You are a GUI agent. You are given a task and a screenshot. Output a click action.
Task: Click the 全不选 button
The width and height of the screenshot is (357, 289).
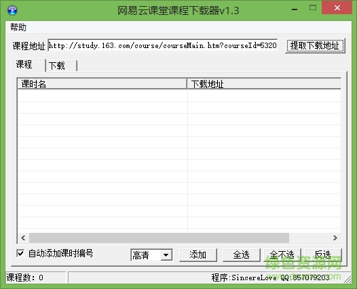pyautogui.click(x=282, y=255)
